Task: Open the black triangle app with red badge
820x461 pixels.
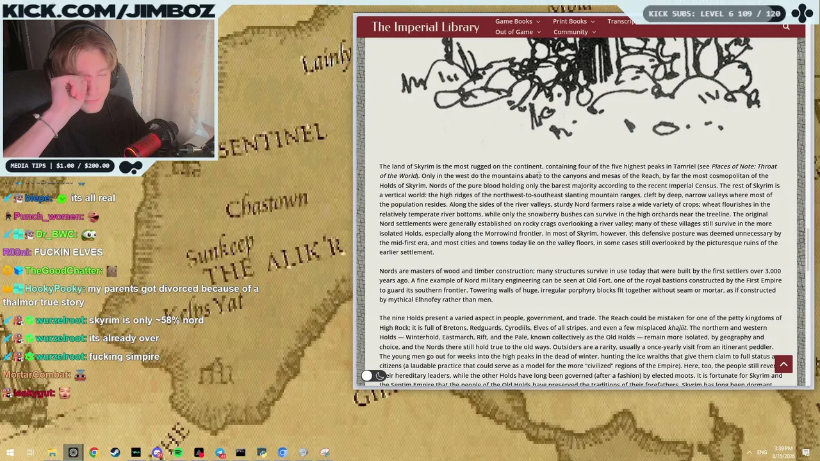Action: coord(199,453)
